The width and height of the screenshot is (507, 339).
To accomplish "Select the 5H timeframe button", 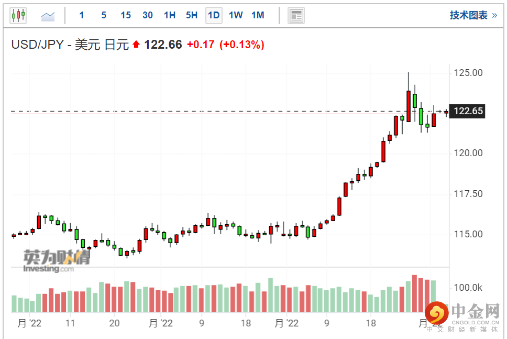I will tap(192, 15).
